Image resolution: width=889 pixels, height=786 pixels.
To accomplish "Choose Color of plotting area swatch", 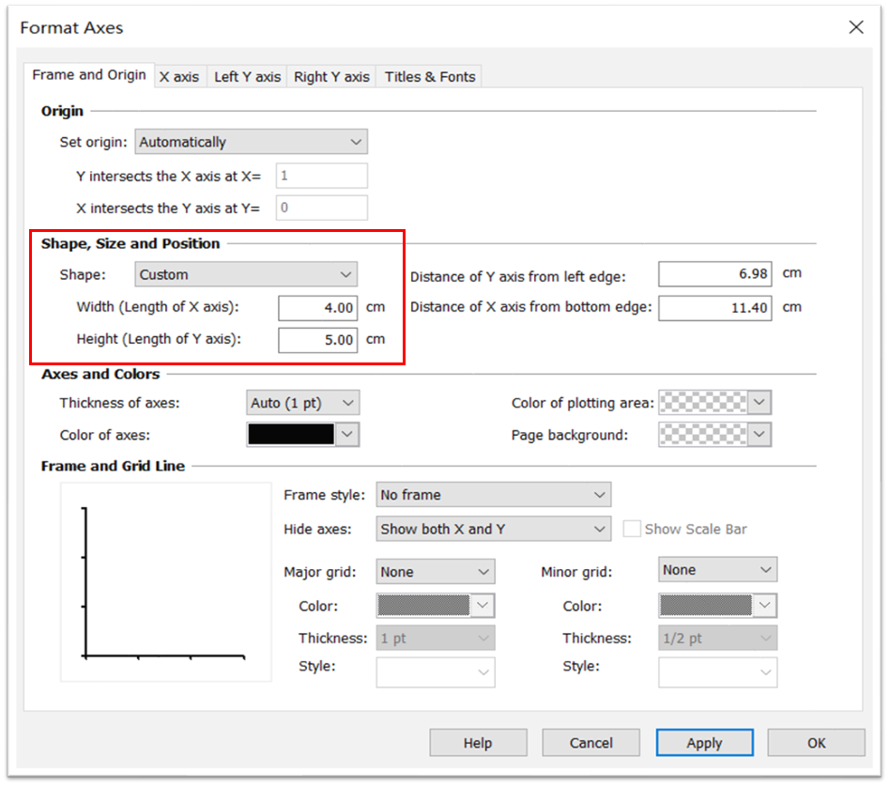I will [x=714, y=403].
